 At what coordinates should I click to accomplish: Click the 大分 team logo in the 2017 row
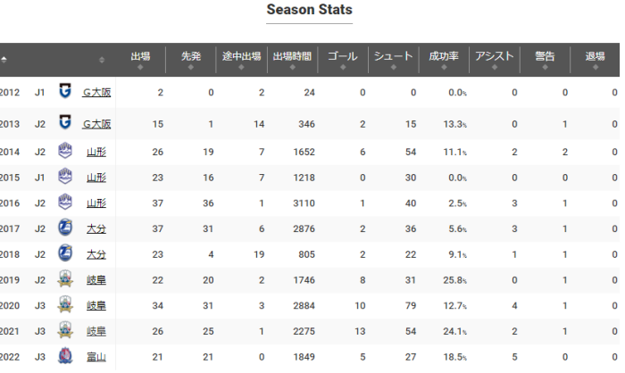[64, 228]
